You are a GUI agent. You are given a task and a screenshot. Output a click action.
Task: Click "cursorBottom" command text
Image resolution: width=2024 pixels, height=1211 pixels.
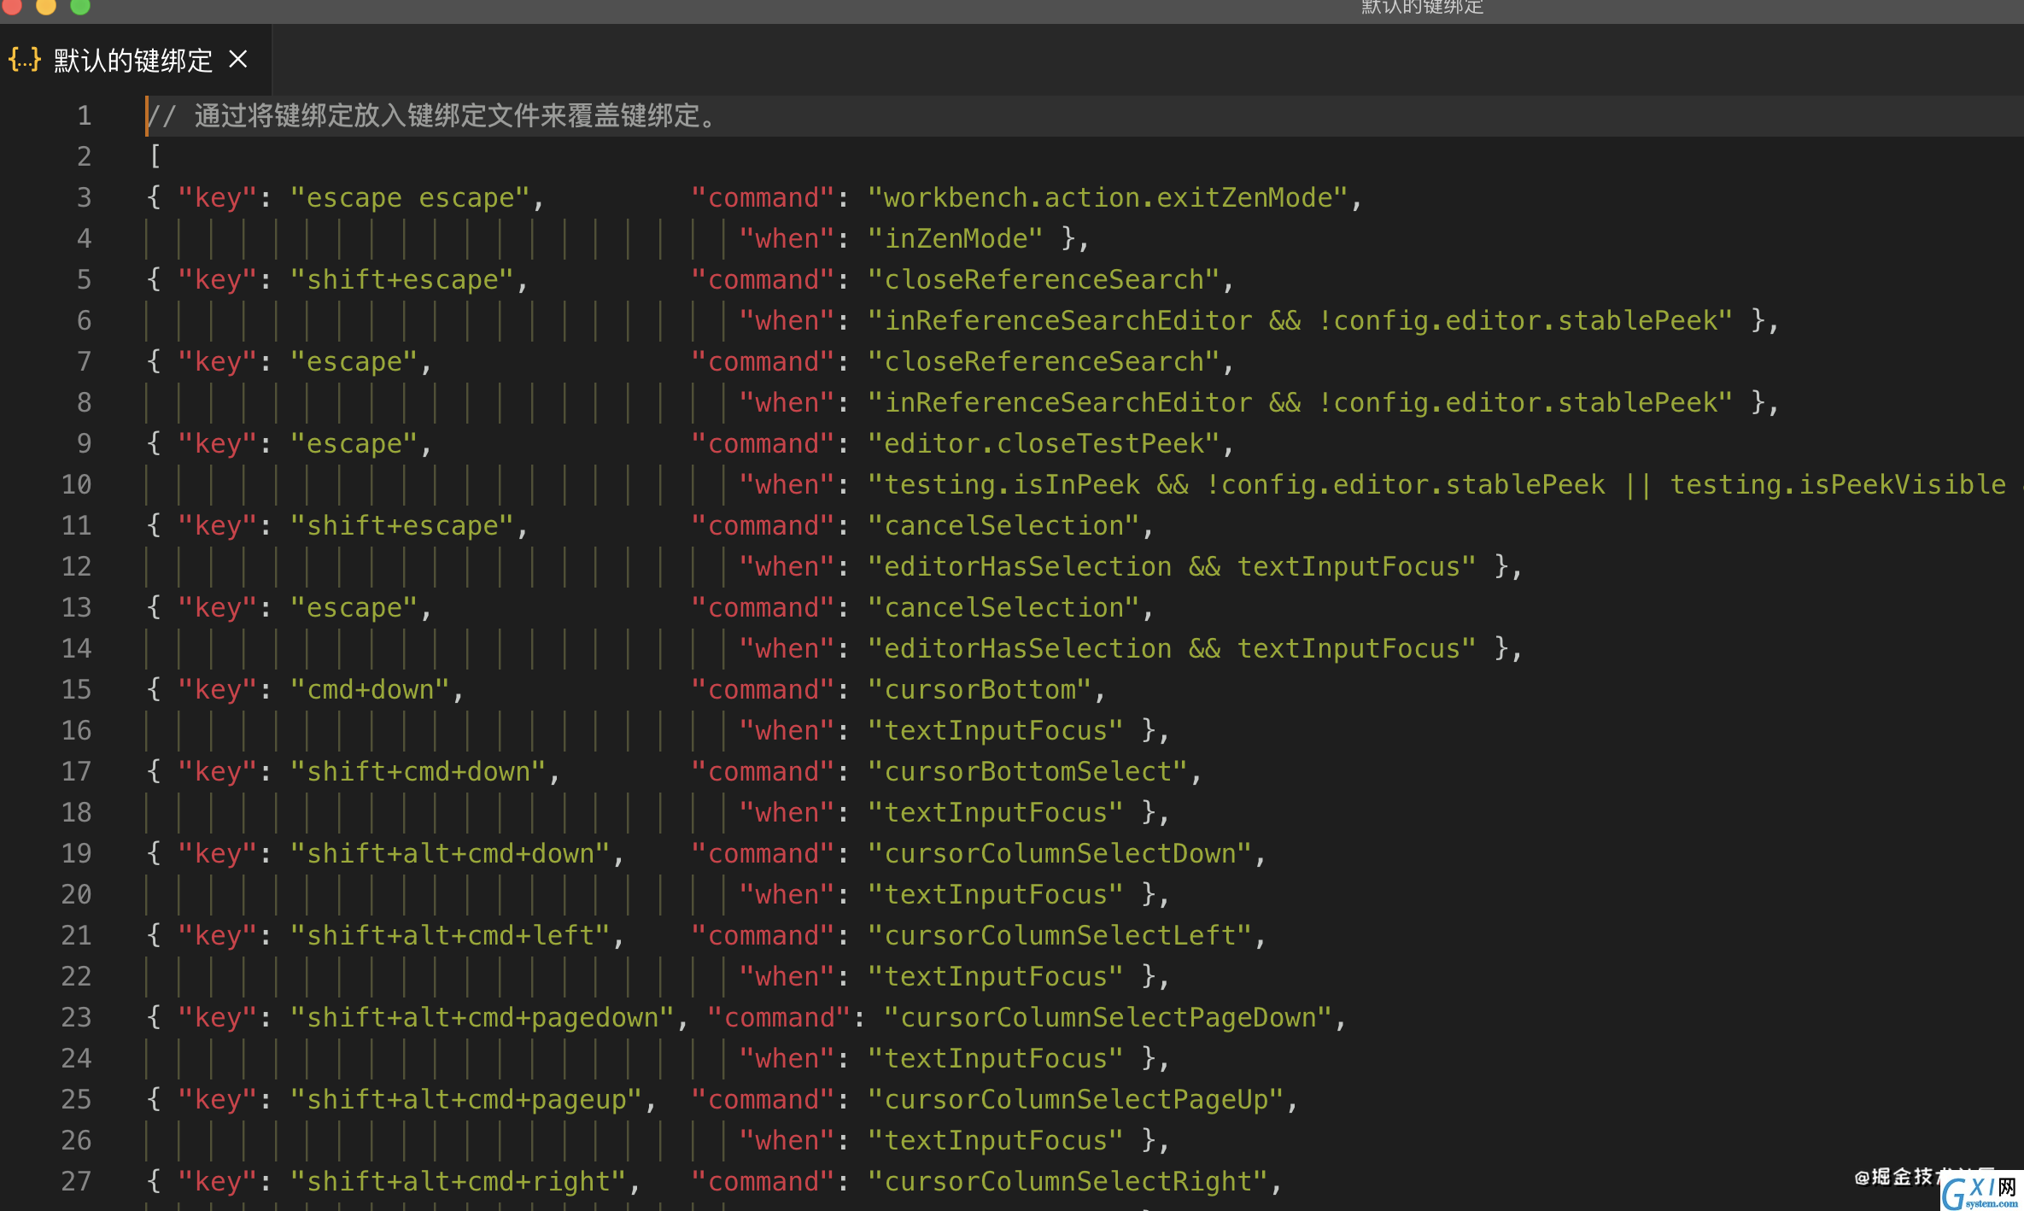(980, 689)
